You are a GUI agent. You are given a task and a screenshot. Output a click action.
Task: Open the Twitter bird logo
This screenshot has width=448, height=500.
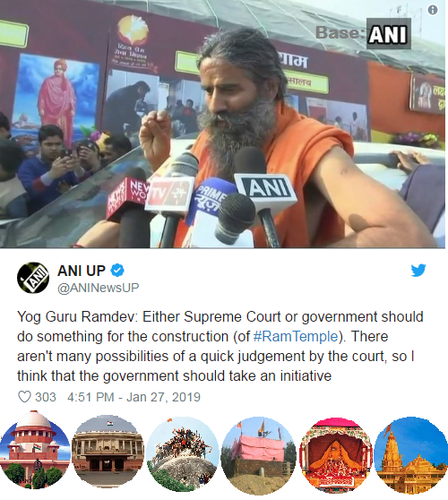(418, 271)
